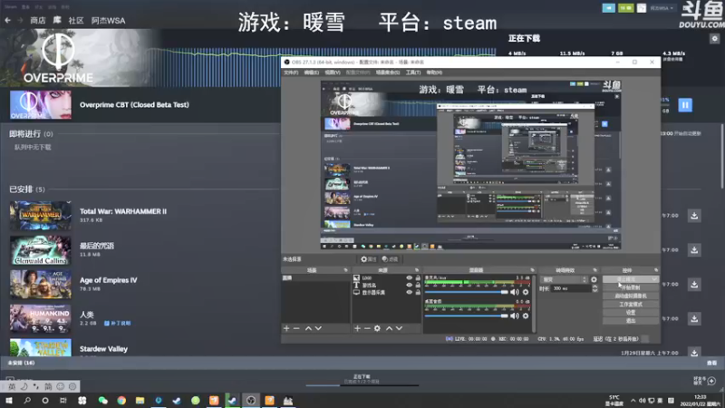Remove selected scene with the minus icon
725x408 pixels.
pyautogui.click(x=297, y=328)
